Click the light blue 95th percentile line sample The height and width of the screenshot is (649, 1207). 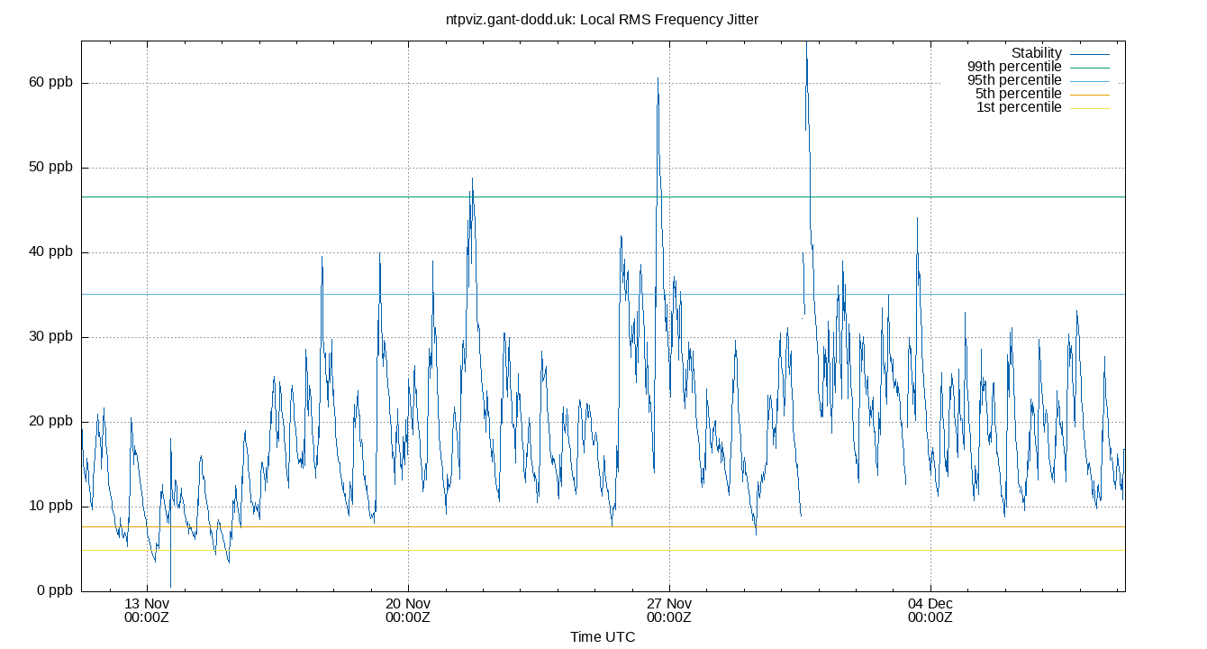point(1090,79)
